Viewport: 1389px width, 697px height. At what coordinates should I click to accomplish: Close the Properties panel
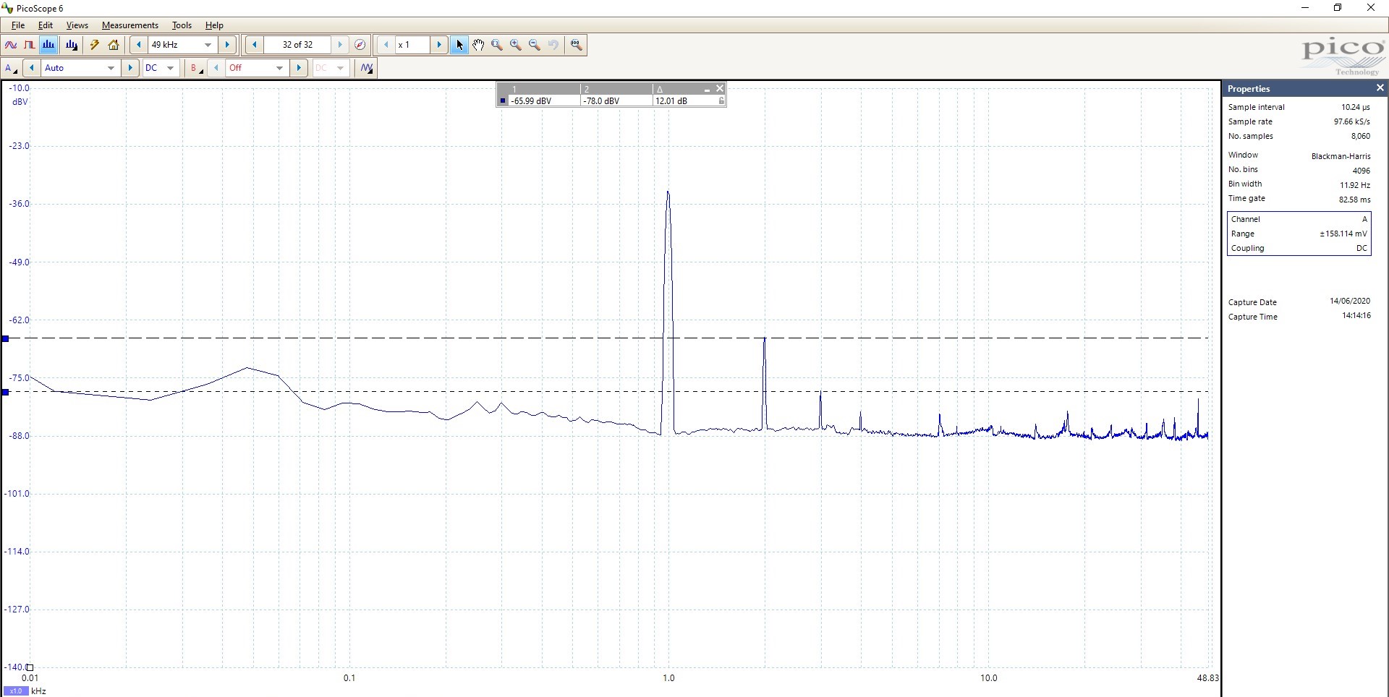click(x=1380, y=88)
